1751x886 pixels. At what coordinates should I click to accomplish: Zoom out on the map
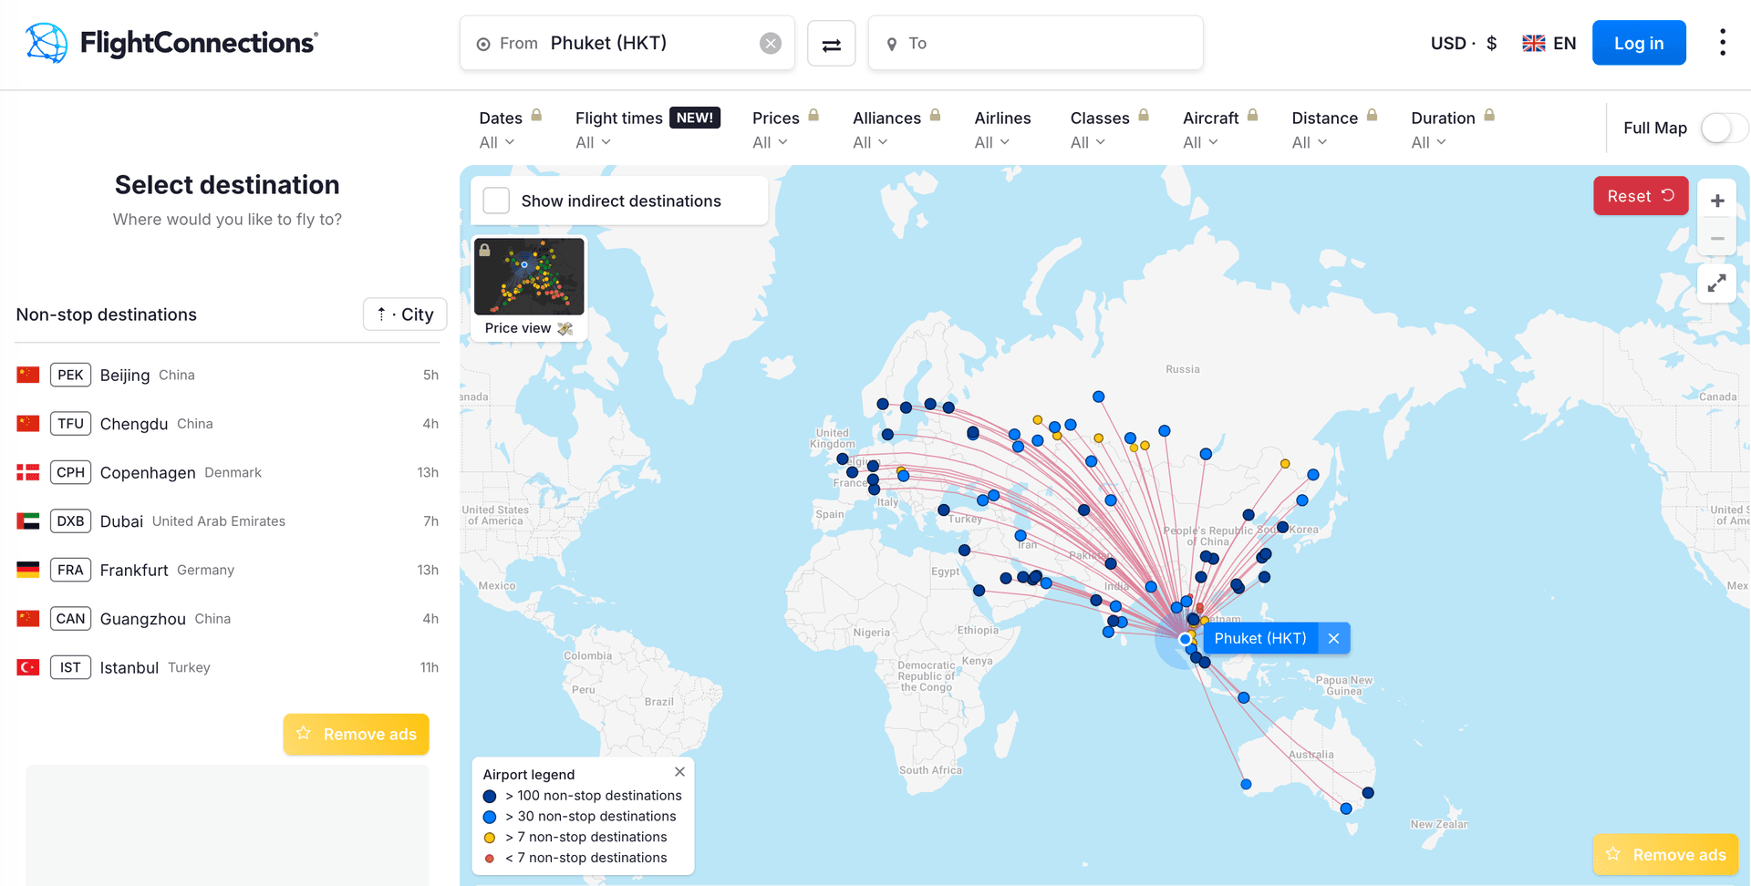1717,237
